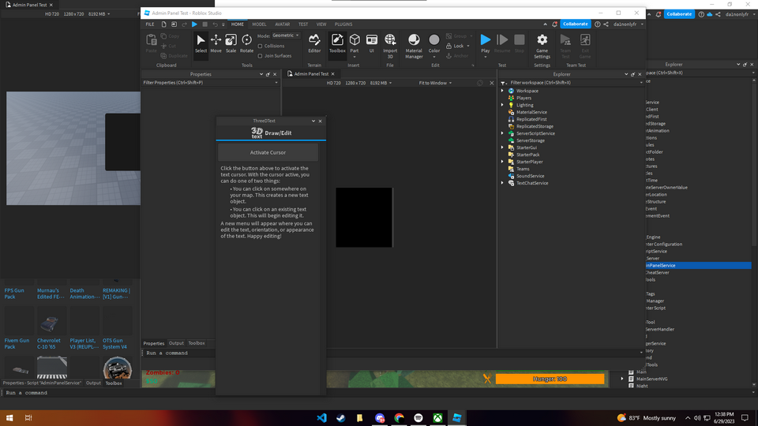Expand the StarterPlayer node
This screenshot has height=426, width=758.
click(x=502, y=162)
